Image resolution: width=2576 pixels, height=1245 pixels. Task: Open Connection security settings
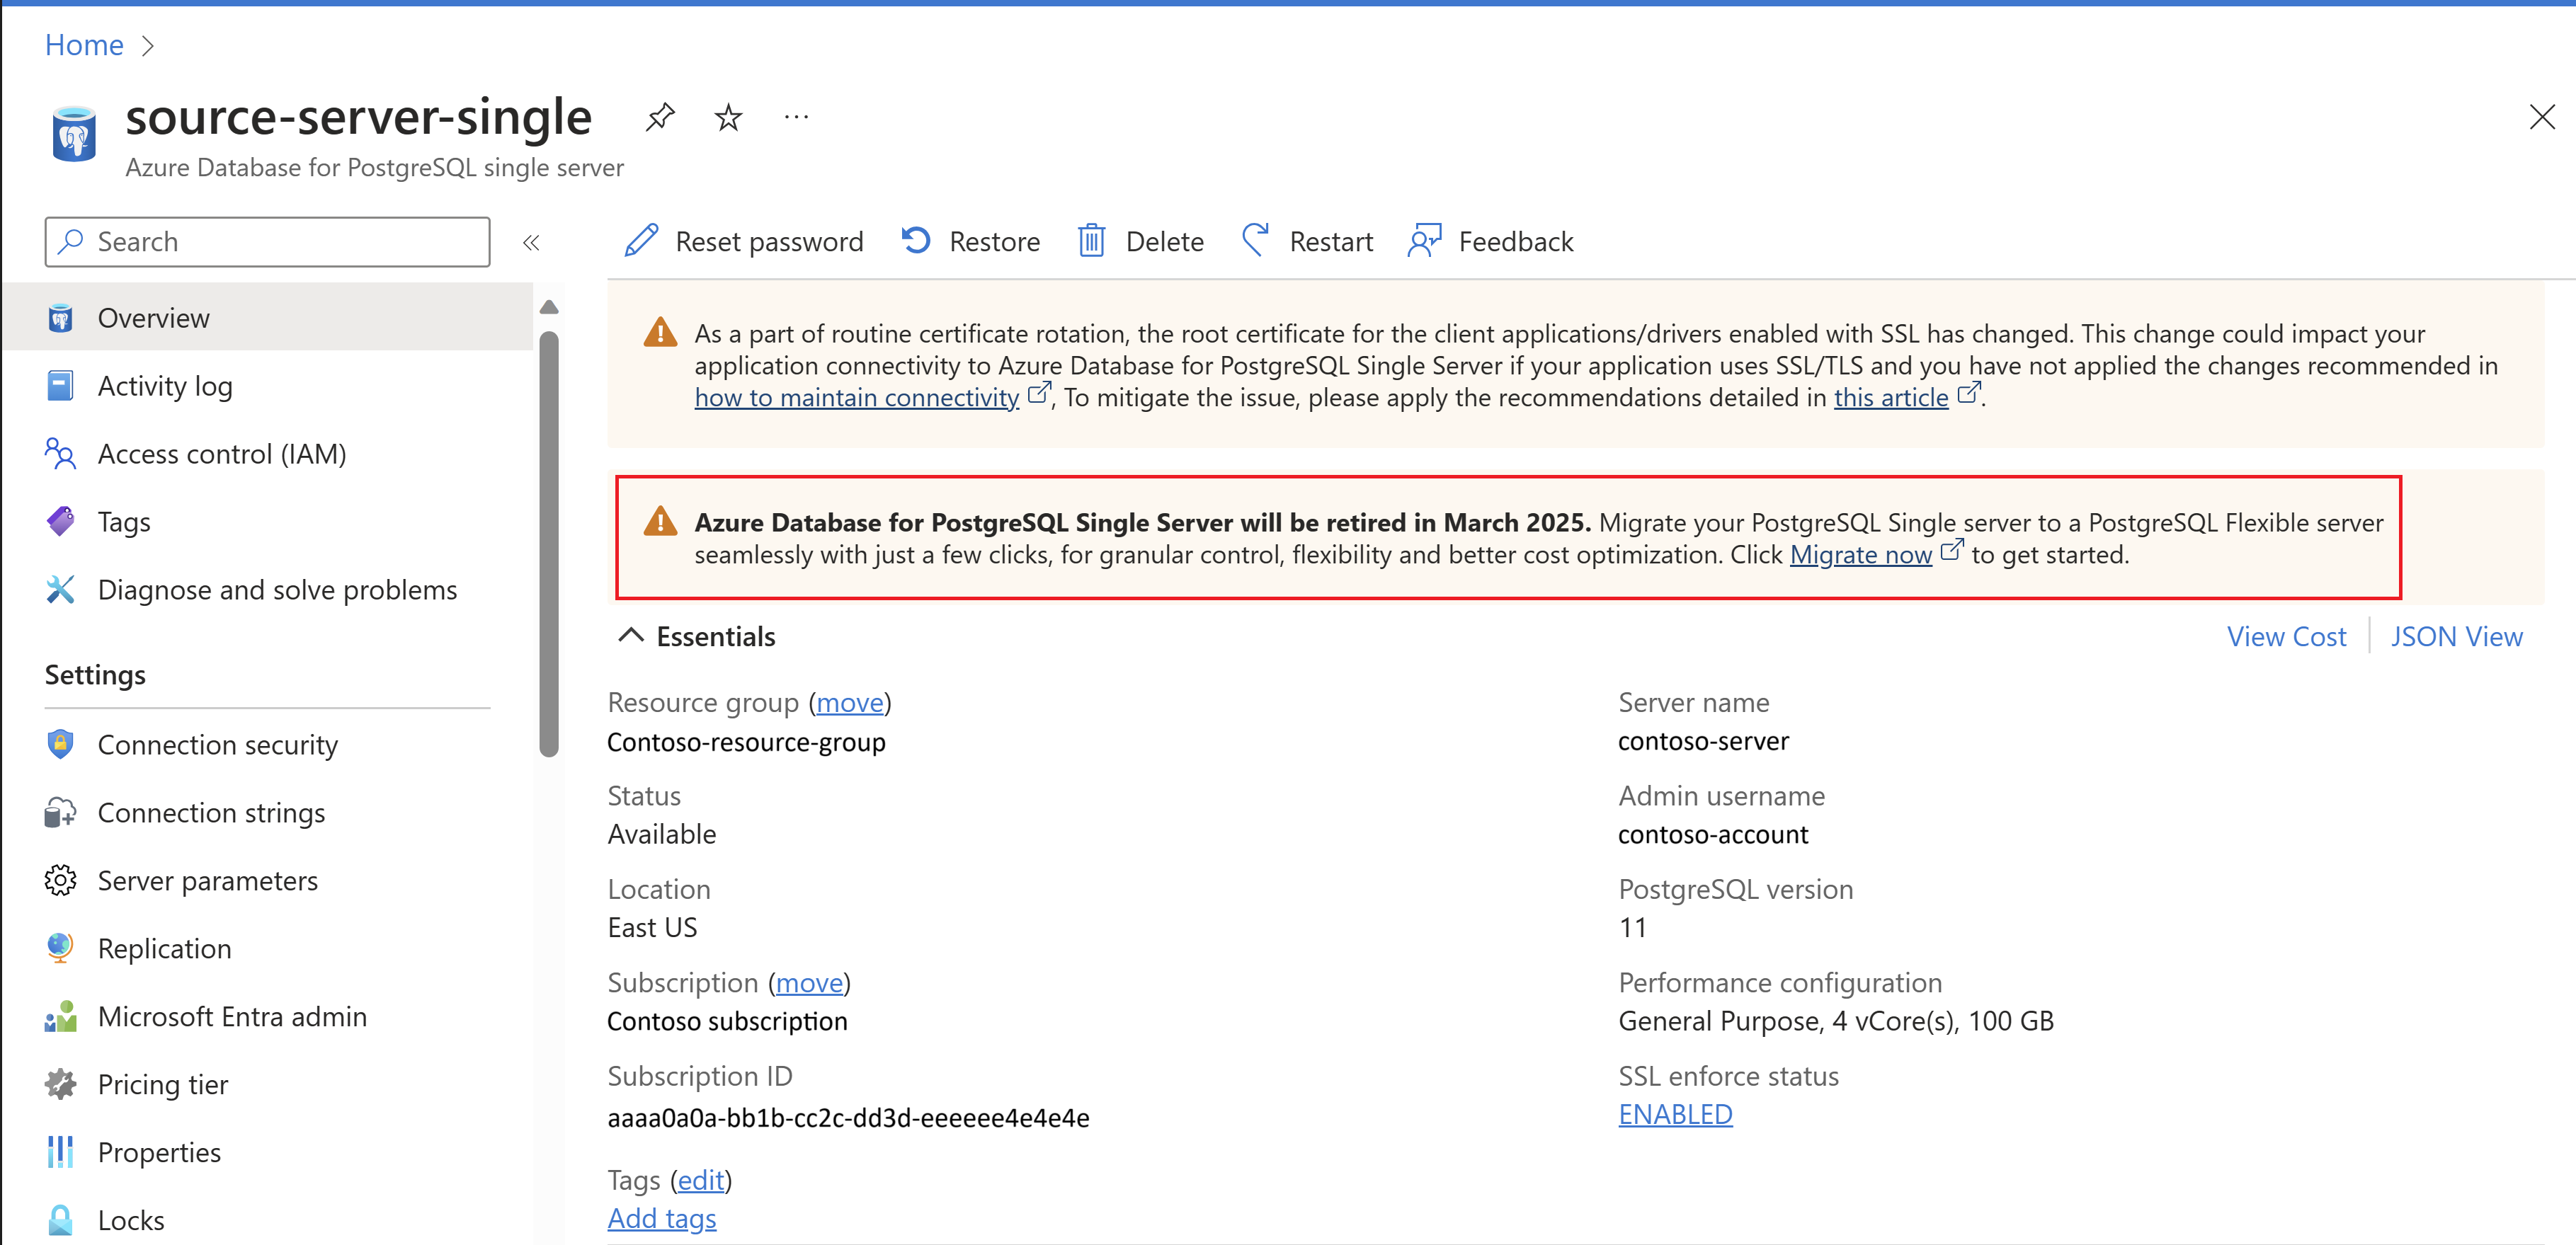point(217,745)
